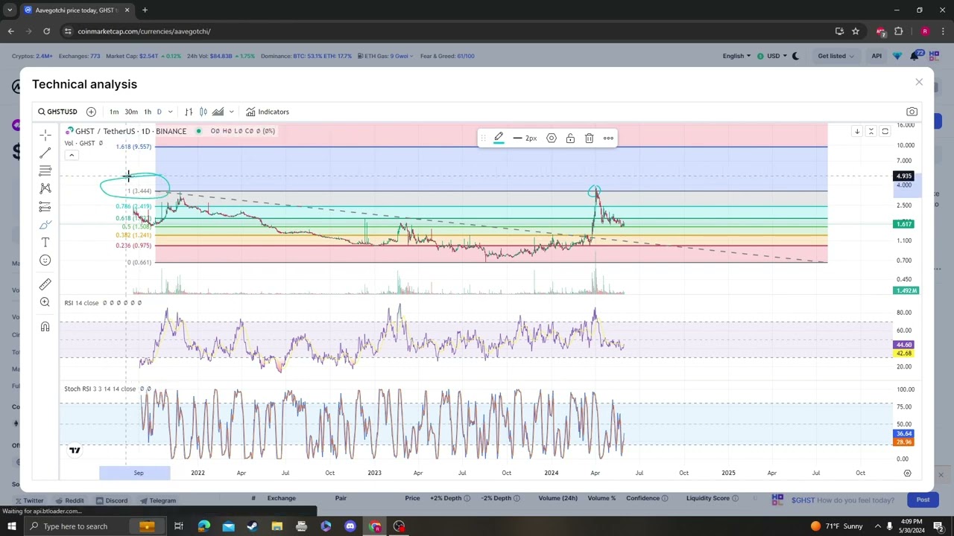
Task: Reload the browser page
Action: click(x=46, y=31)
